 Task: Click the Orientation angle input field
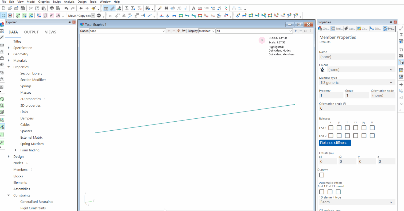[x=357, y=108]
